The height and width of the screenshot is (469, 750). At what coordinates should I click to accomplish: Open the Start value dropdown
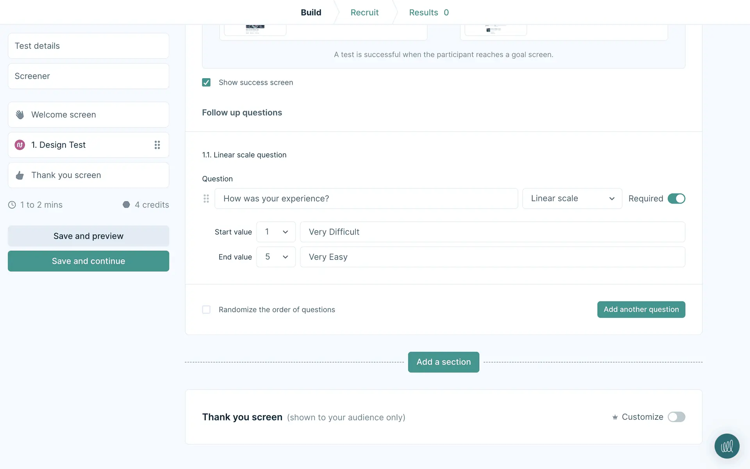276,232
